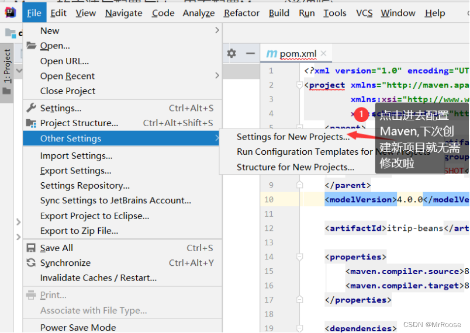Open the View menu
The width and height of the screenshot is (470, 333).
pos(86,13)
